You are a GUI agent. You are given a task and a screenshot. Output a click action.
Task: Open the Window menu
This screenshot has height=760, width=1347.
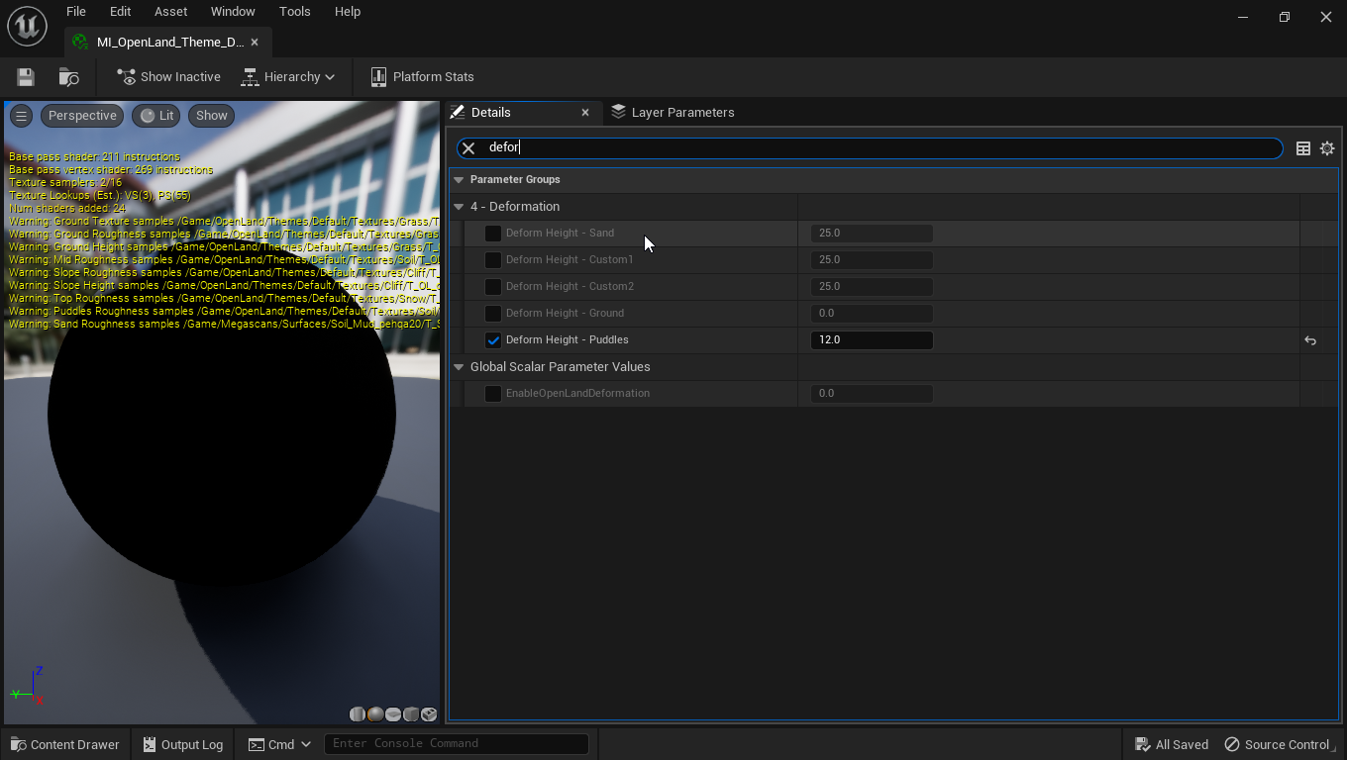click(233, 11)
